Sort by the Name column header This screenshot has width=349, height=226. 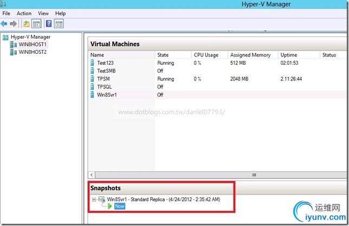point(121,55)
